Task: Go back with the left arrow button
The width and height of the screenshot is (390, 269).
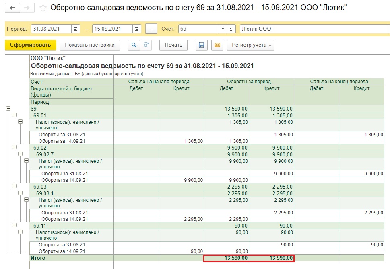Action: (x=12, y=8)
